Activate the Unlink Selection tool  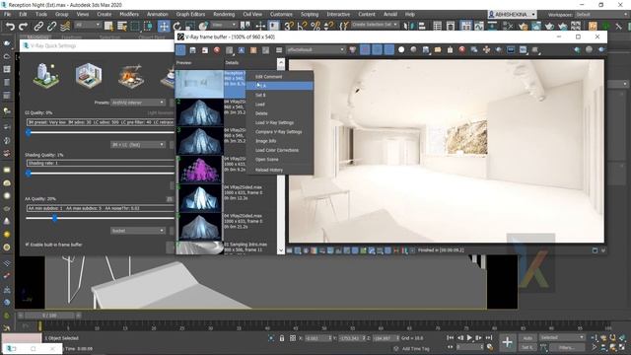pyautogui.click(x=51, y=27)
